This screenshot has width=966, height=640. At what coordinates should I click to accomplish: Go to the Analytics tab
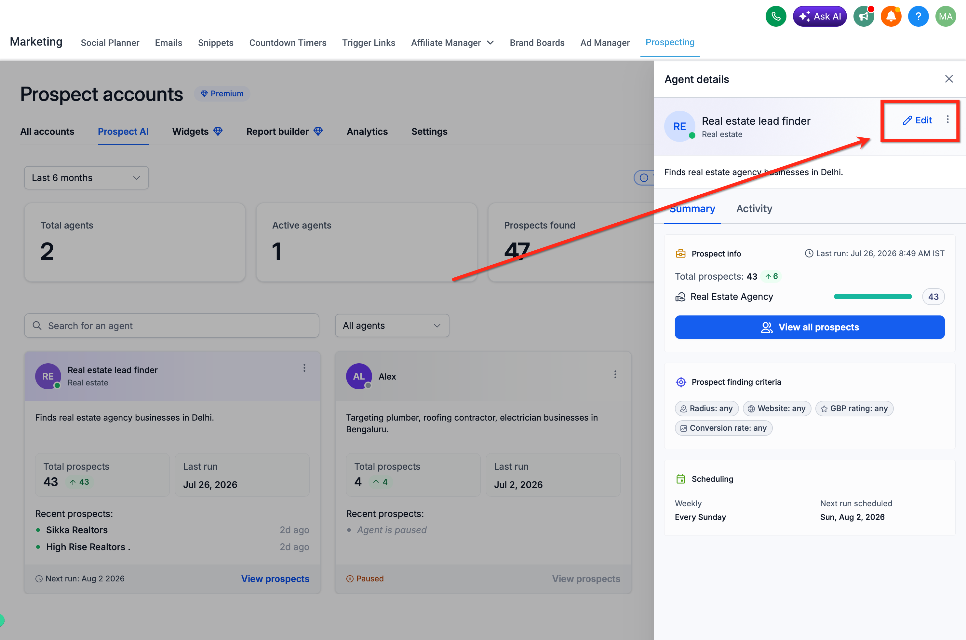click(x=367, y=132)
